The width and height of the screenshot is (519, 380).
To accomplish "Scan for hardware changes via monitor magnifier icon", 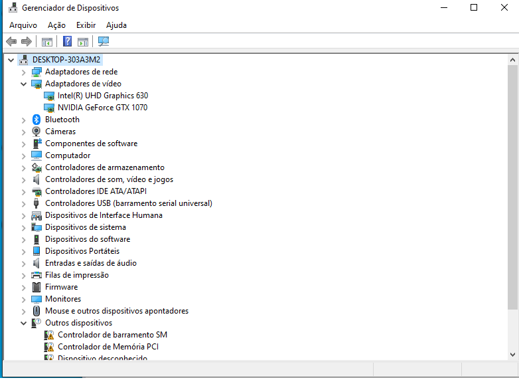I will [104, 41].
